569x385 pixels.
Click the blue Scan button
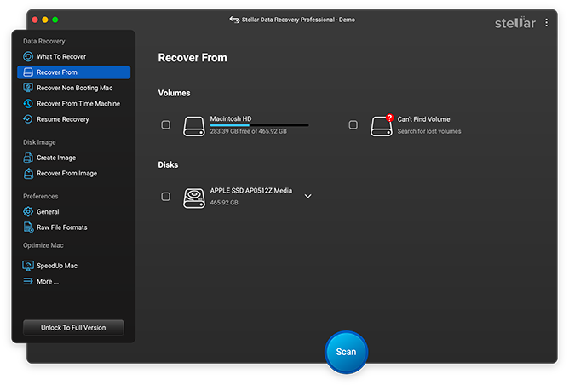pos(346,352)
